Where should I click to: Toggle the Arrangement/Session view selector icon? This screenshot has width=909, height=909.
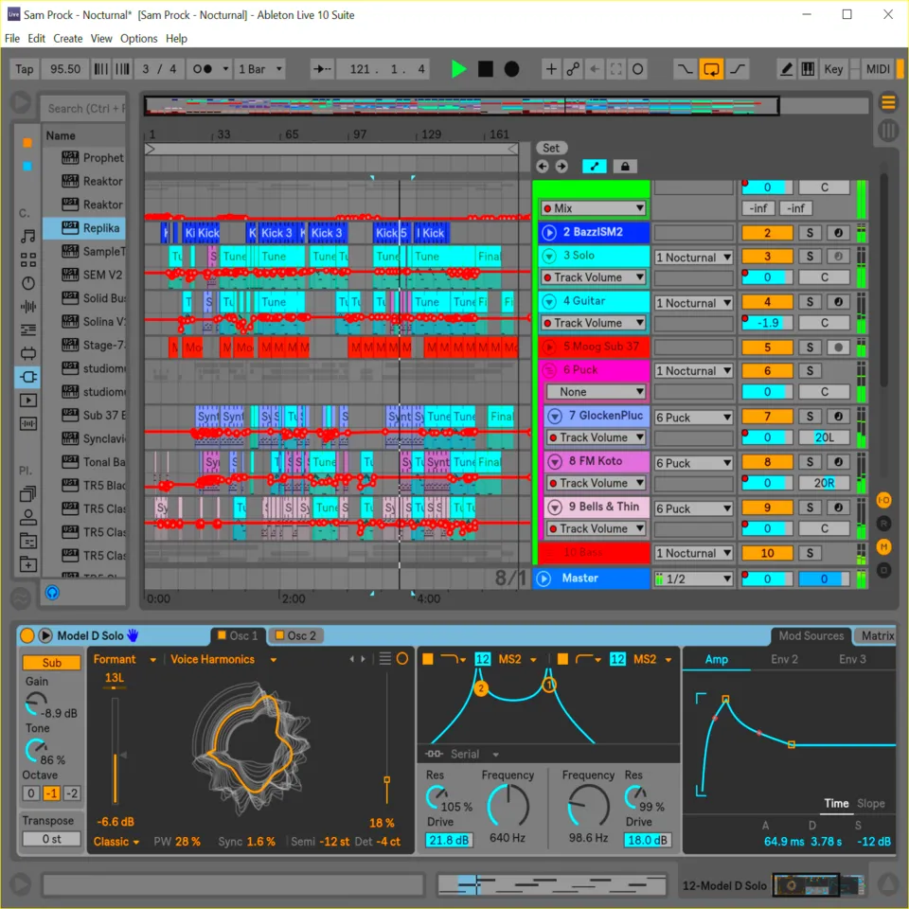[x=888, y=102]
